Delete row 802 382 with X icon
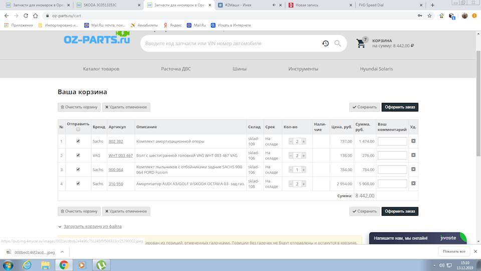Screen dimensions: 481x271 [413, 141]
